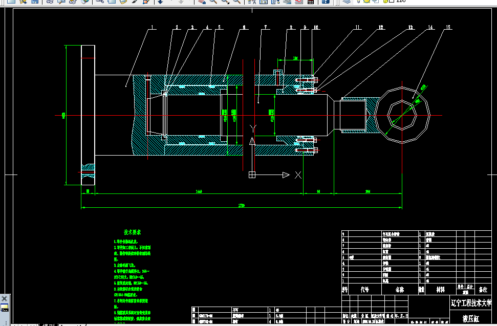The height and width of the screenshot is (326, 497).
Task: Select part balloon number 11
Action: click(358, 27)
